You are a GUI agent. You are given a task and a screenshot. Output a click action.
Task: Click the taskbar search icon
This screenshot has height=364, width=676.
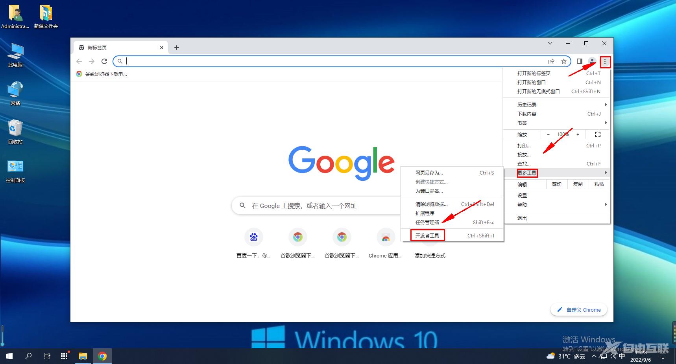click(28, 356)
